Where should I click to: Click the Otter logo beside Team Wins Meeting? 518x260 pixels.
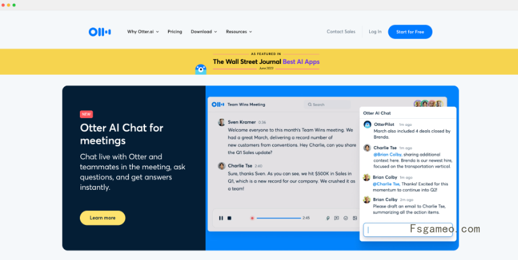pos(218,104)
